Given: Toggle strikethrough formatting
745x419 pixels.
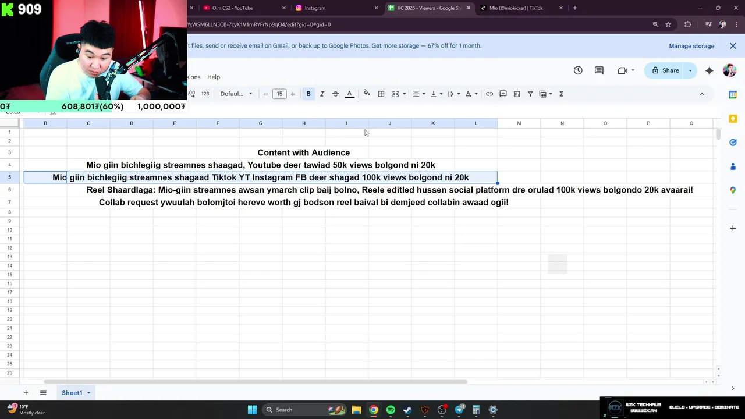Looking at the screenshot, I should click(335, 94).
